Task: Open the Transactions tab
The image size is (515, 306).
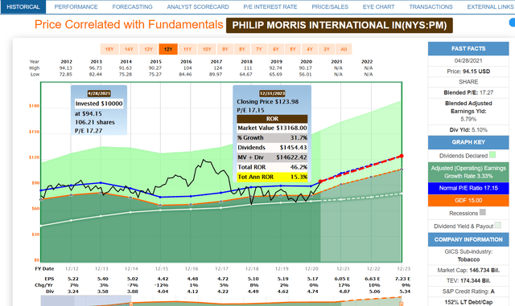Action: 431,7
